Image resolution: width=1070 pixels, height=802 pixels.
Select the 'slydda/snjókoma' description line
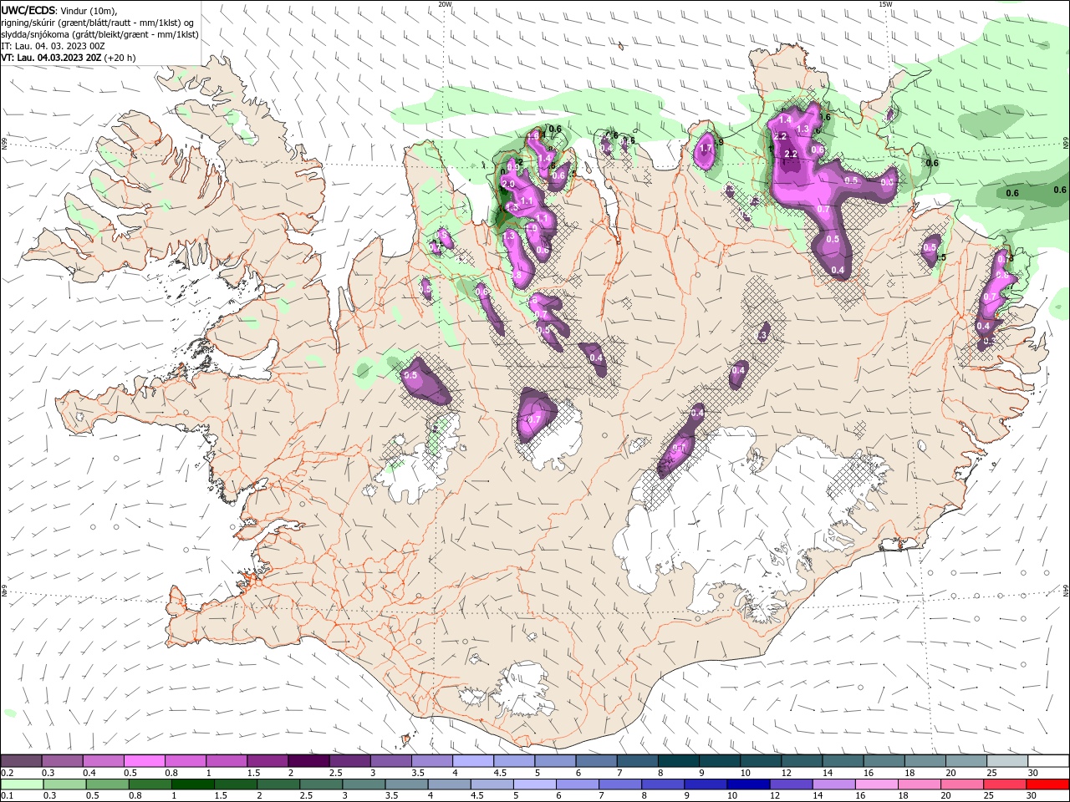tap(99, 34)
